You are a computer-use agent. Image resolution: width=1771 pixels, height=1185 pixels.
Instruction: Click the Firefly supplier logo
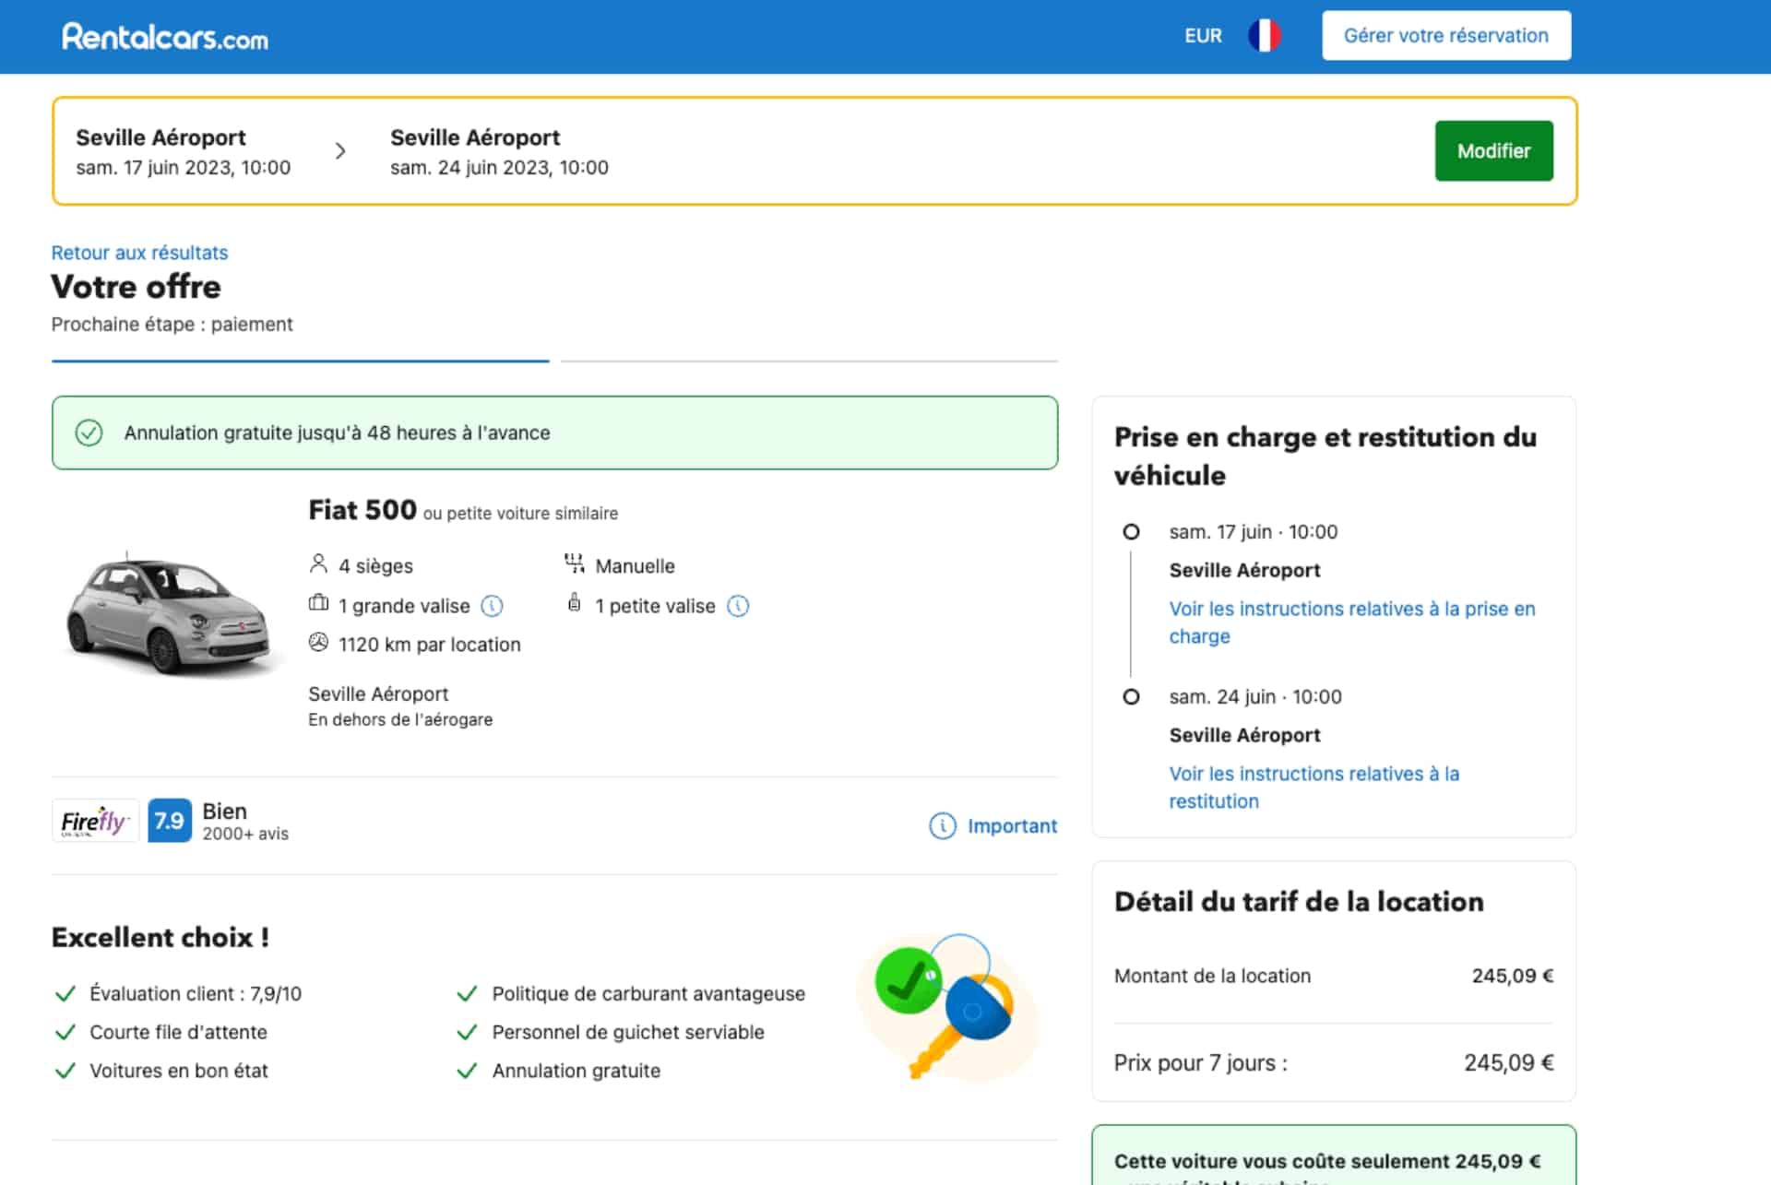(x=95, y=821)
